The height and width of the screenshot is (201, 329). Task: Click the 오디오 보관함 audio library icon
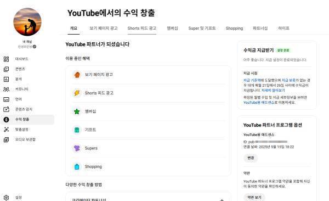click(6, 139)
